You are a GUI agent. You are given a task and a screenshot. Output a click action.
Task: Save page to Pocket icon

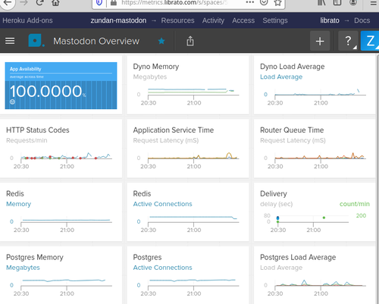tap(264, 2)
